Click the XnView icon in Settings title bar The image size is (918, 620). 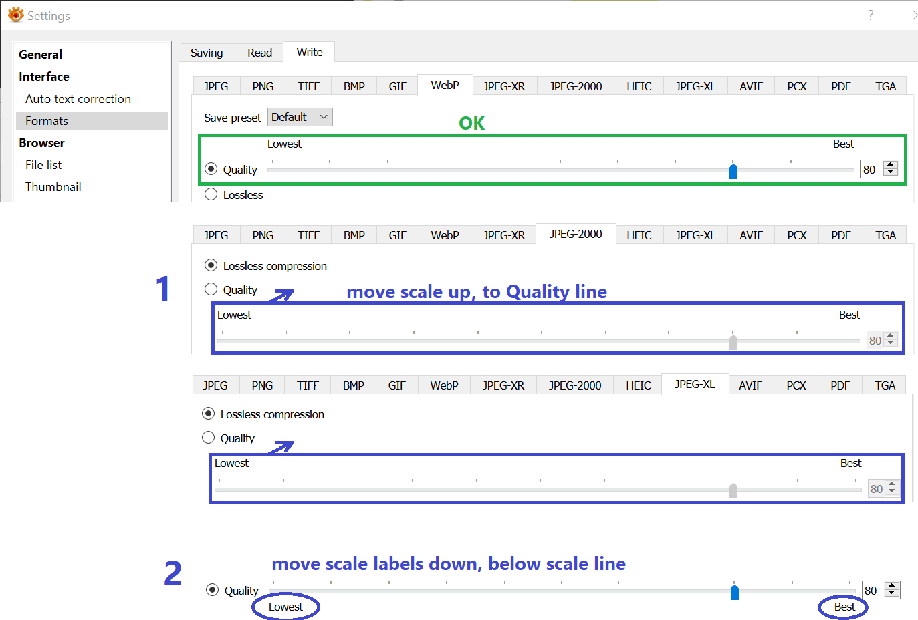[x=15, y=15]
